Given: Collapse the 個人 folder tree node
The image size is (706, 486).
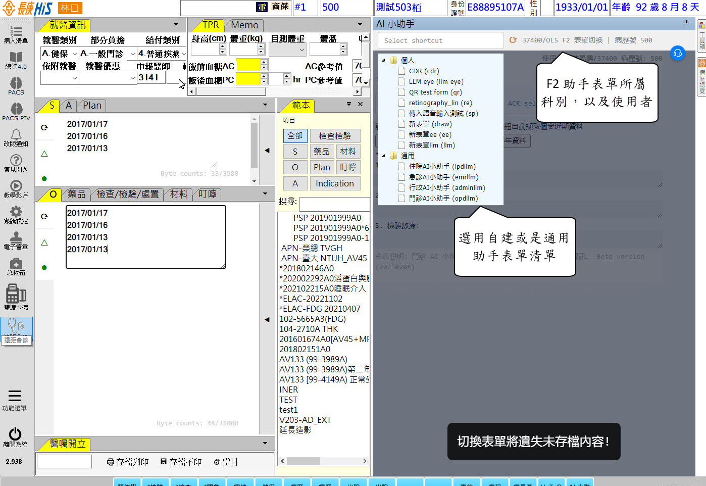Looking at the screenshot, I should [x=384, y=60].
